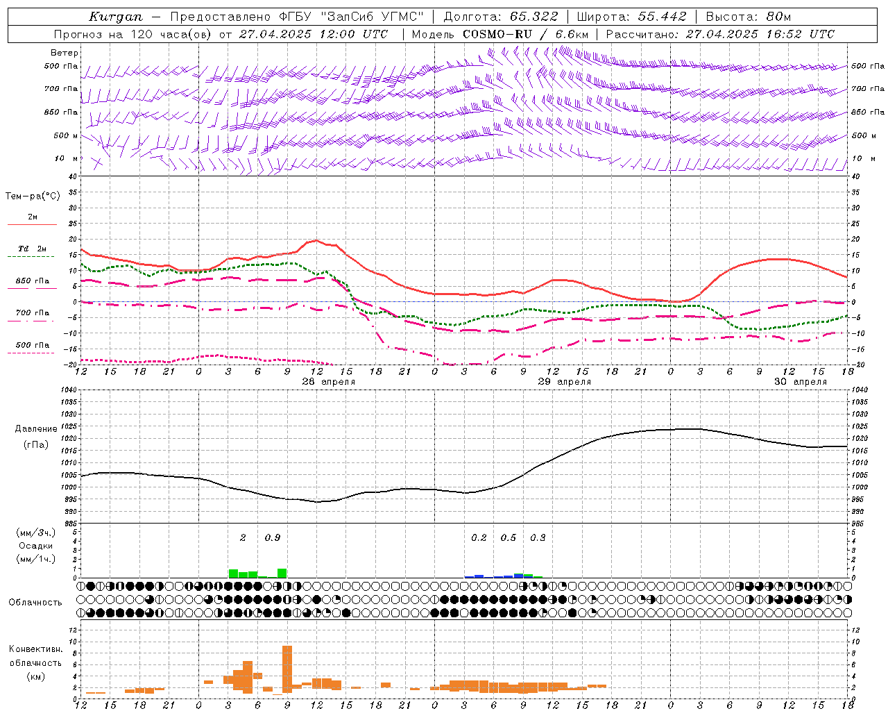Click the precipitation amount 0.5

coord(509,537)
